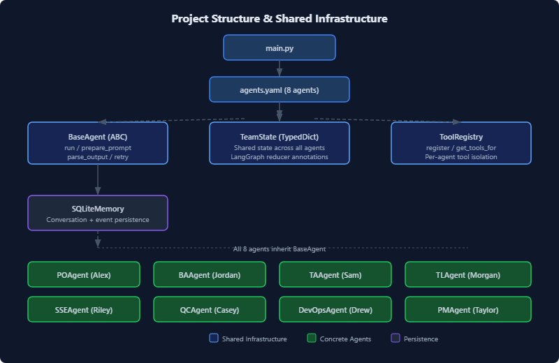Image resolution: width=559 pixels, height=363 pixels.
Task: Click 'register / get_tools_for' text
Action: click(x=461, y=148)
